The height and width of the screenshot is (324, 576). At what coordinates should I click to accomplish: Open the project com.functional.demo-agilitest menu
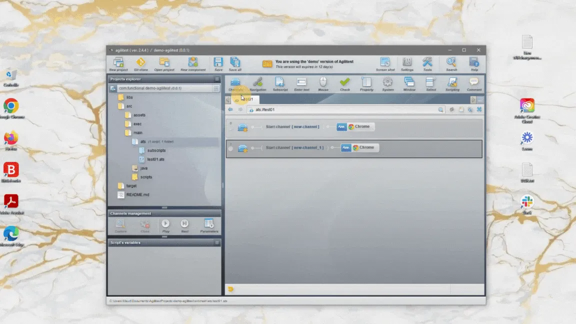coord(216,88)
